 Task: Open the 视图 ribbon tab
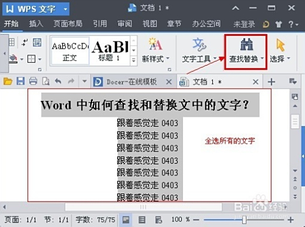point(149,24)
